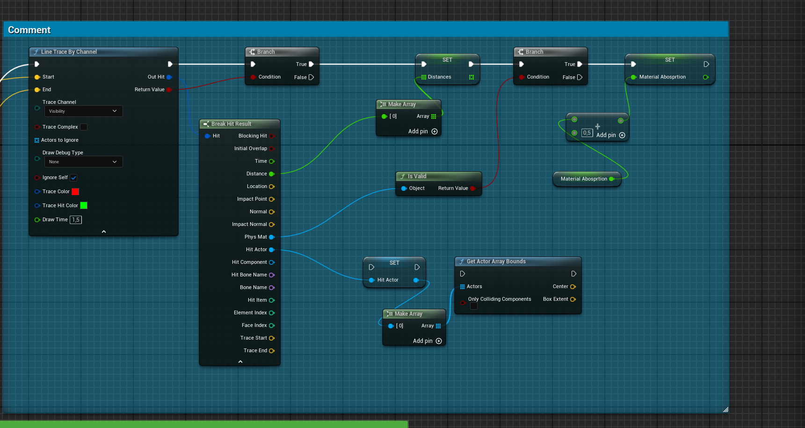Click the False exec pin on second Branch
The height and width of the screenshot is (428, 805).
pos(580,77)
